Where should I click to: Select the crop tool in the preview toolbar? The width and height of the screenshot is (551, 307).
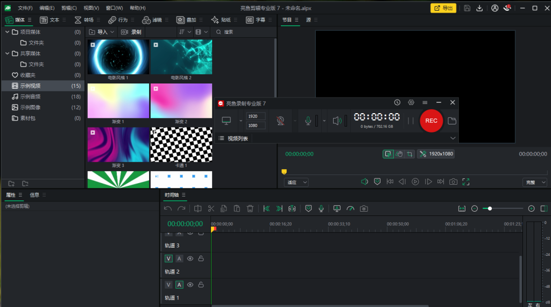coord(410,154)
